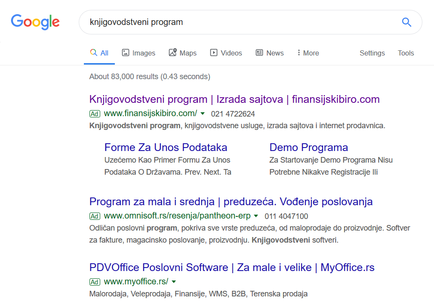Click the Google logo
Viewport: 434px width, 305px height.
[35, 22]
